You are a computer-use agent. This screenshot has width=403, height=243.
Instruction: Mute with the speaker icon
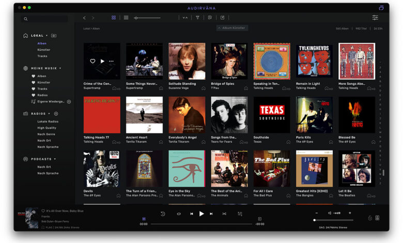point(330,213)
